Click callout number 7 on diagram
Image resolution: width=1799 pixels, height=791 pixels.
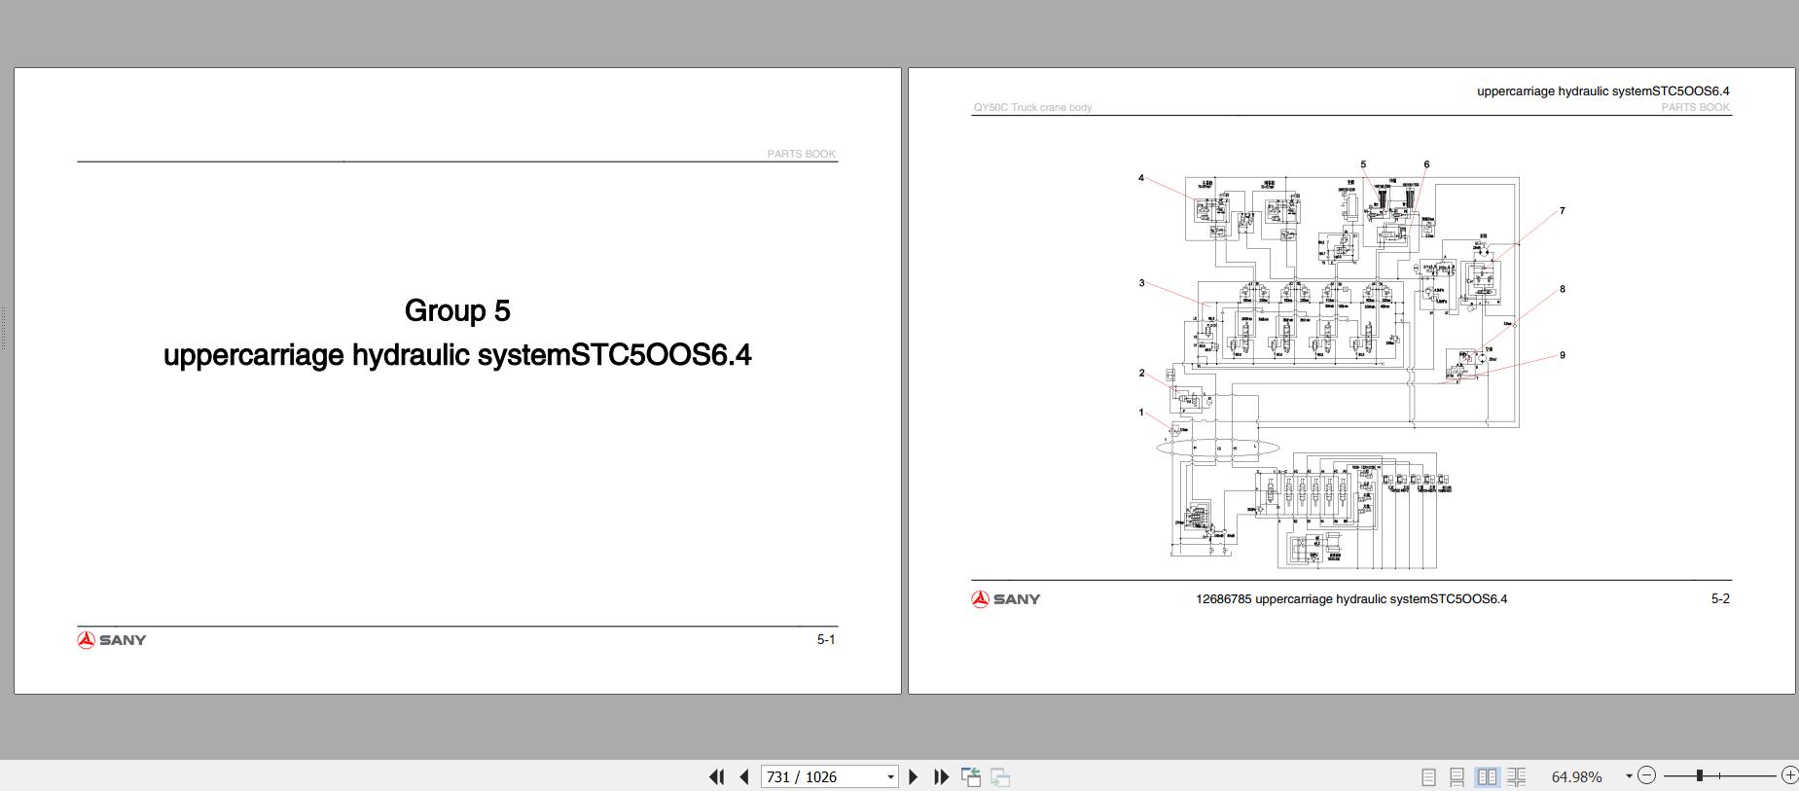(x=1563, y=210)
